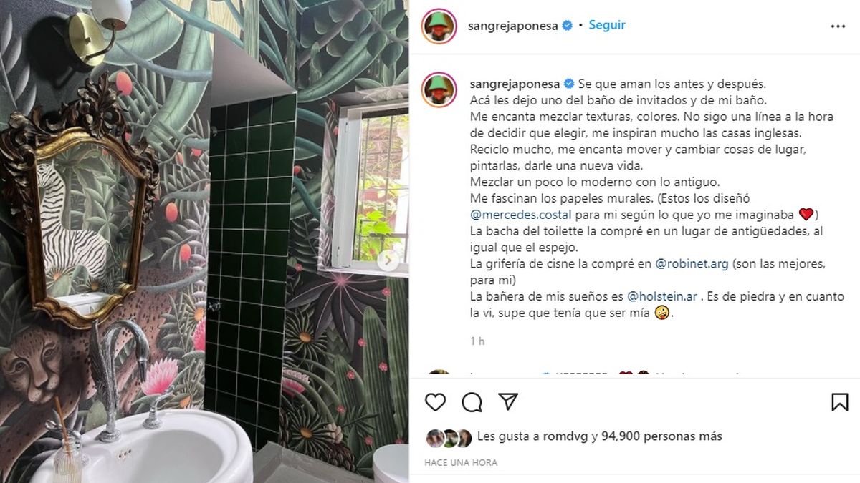The image size is (860, 483).
Task: Click the HACE UNA HORA timestamp
Action: 461,463
